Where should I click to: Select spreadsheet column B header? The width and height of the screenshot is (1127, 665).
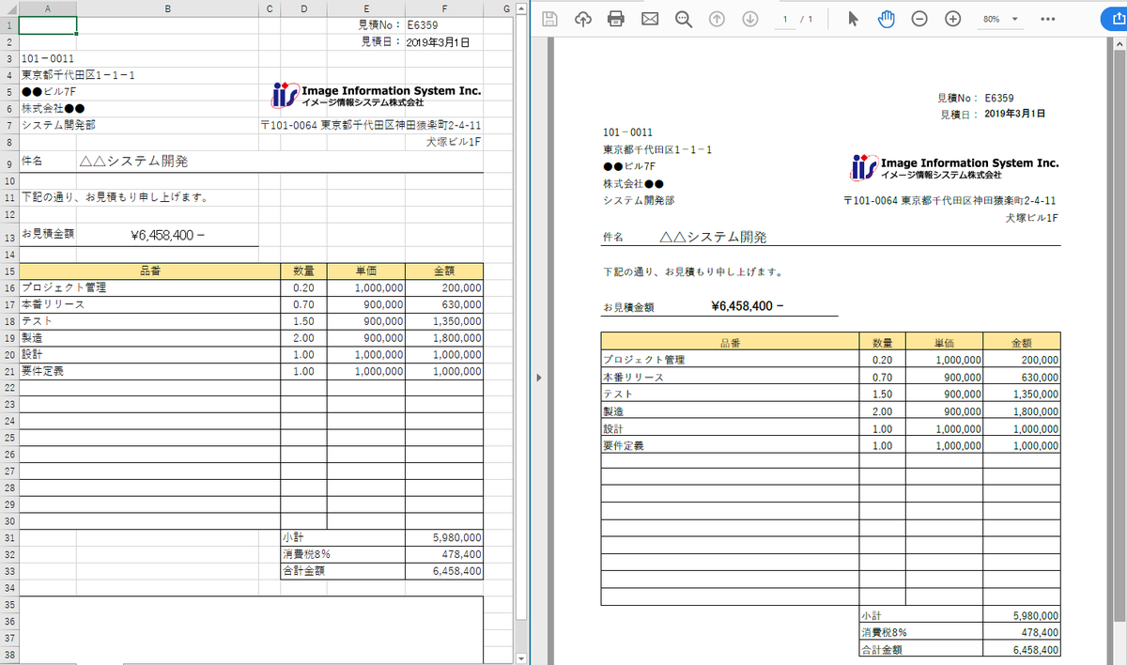167,8
